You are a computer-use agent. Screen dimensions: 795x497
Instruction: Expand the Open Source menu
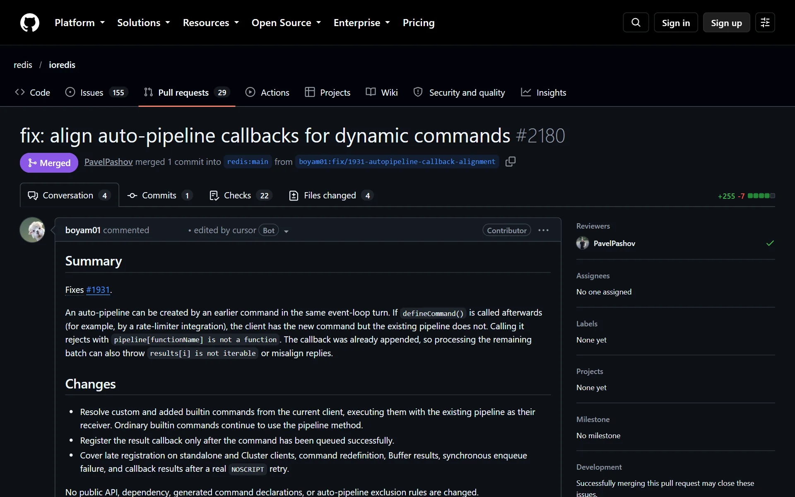point(286,23)
